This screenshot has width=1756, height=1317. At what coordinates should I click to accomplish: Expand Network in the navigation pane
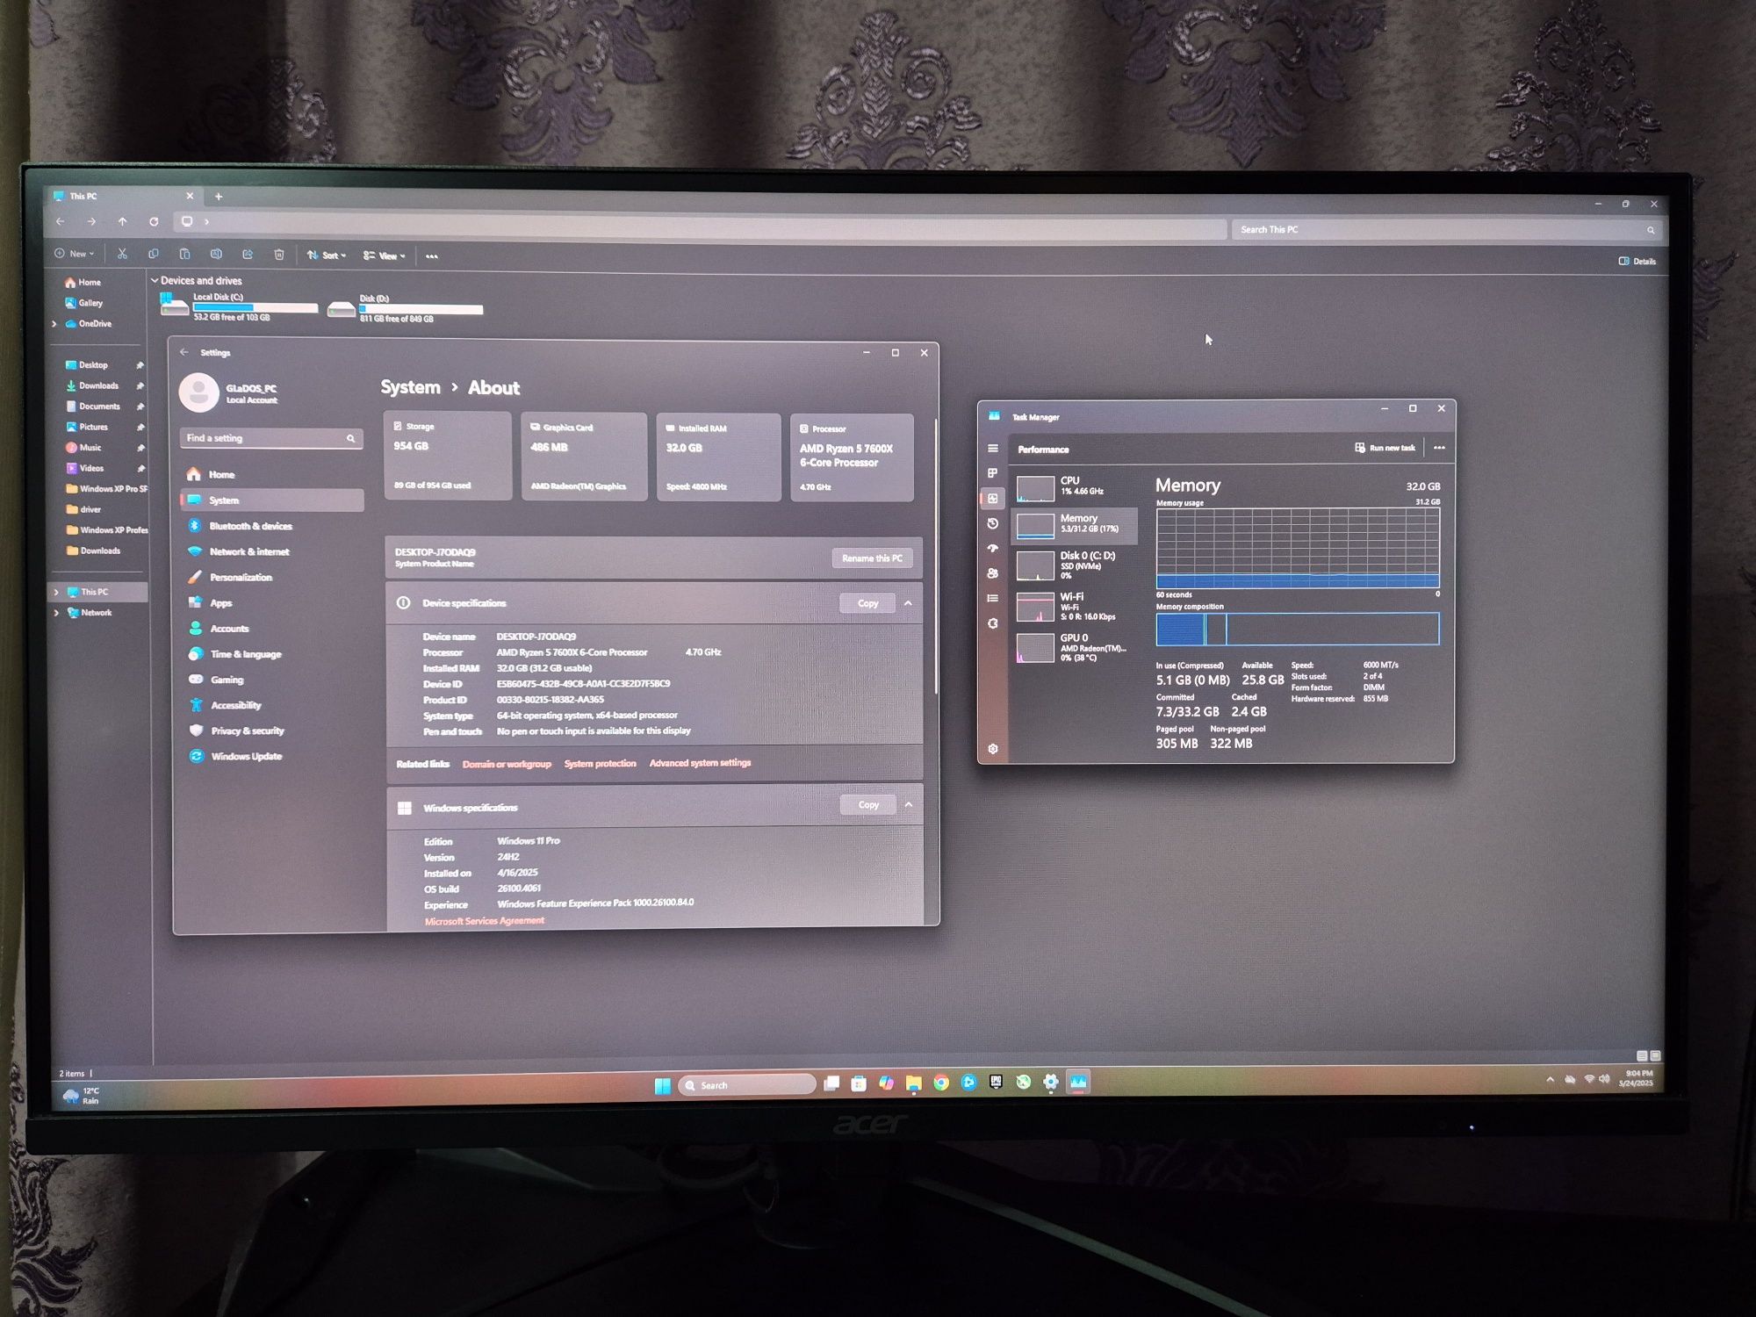pos(56,613)
